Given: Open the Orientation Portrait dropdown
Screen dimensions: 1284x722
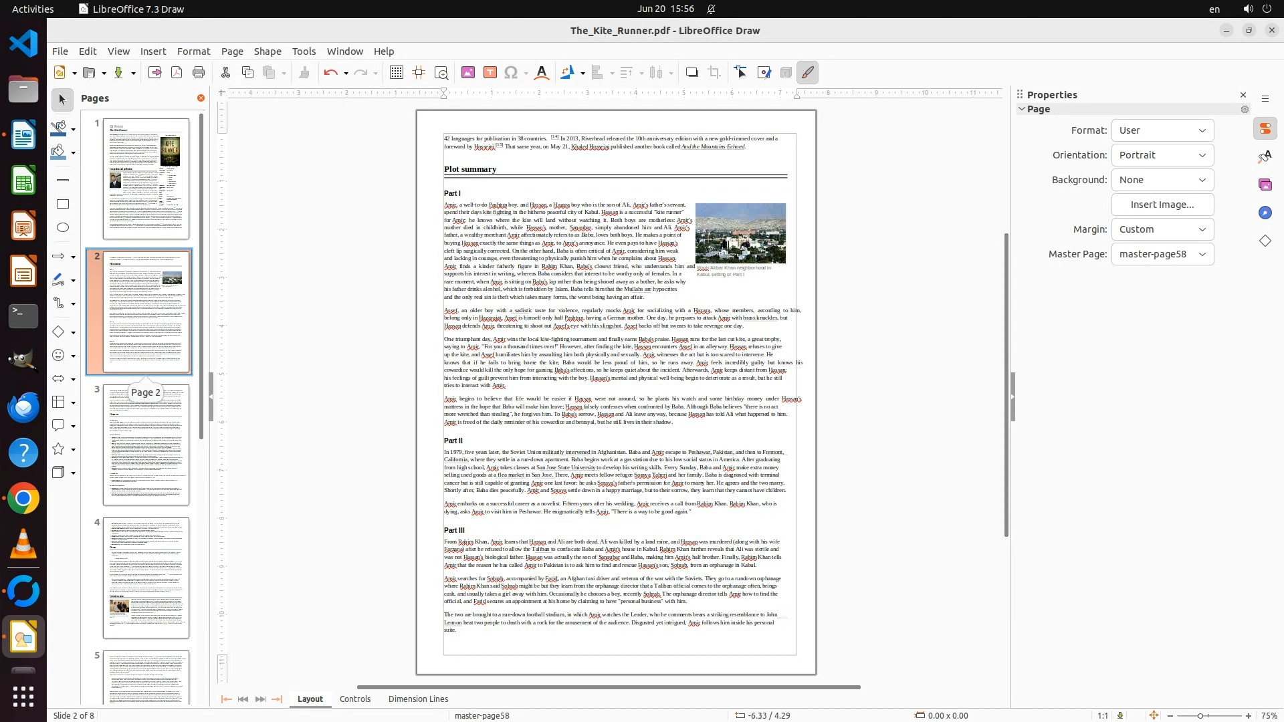Looking at the screenshot, I should point(1162,155).
